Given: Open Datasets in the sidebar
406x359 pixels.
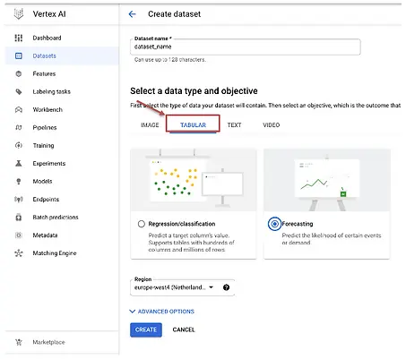Looking at the screenshot, I should [62, 56].
